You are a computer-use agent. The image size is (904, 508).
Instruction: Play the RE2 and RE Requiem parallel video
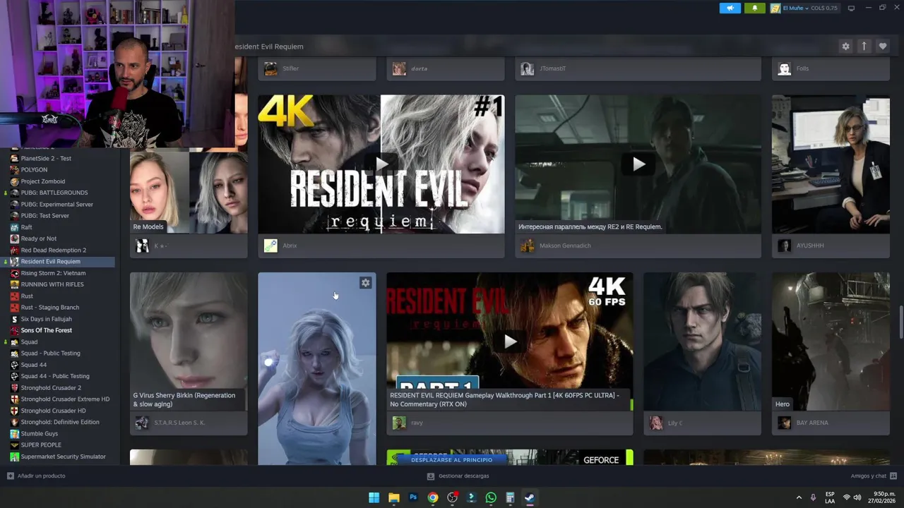click(638, 164)
